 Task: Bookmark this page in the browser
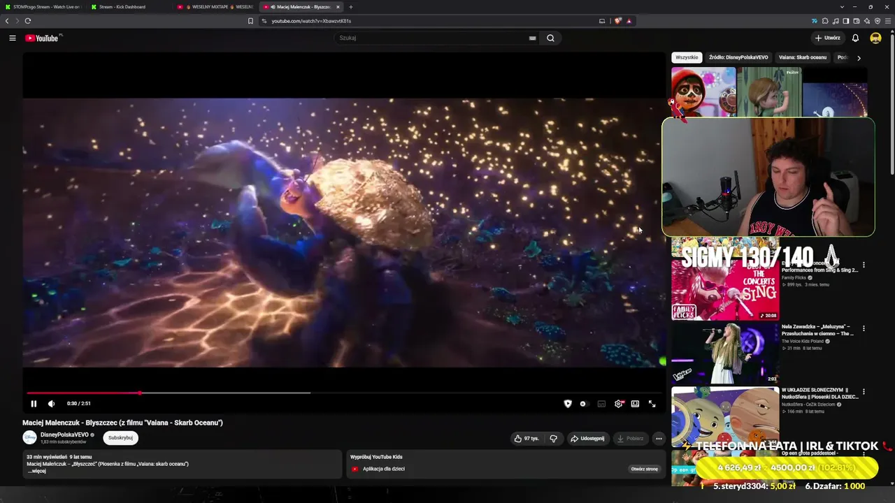tap(250, 21)
